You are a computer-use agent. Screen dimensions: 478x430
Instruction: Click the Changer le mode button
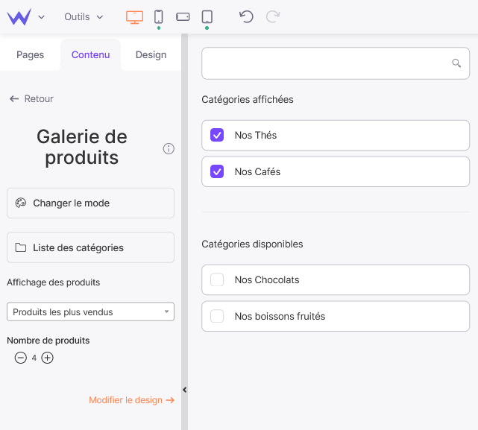pos(90,203)
